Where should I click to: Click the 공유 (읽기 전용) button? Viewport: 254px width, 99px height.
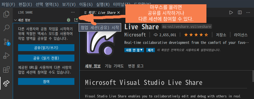(x=46, y=58)
